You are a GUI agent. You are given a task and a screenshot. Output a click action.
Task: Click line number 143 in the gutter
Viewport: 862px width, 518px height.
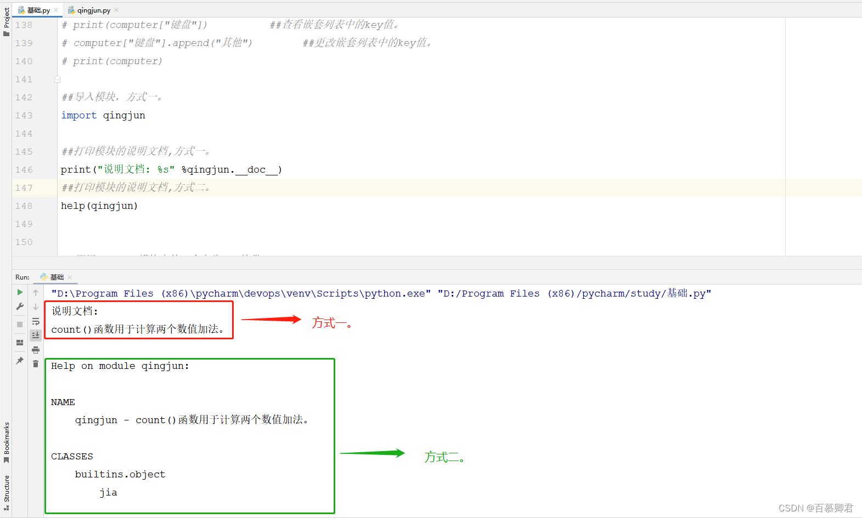pyautogui.click(x=24, y=115)
